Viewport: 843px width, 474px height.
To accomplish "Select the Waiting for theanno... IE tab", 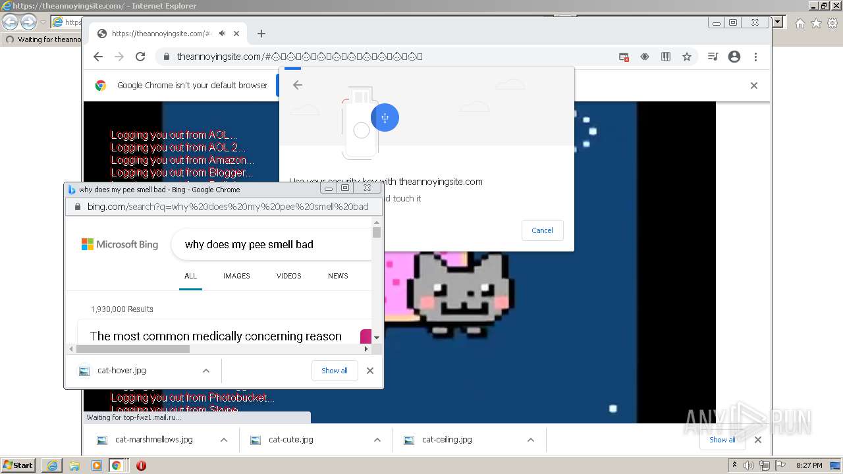I will point(43,39).
